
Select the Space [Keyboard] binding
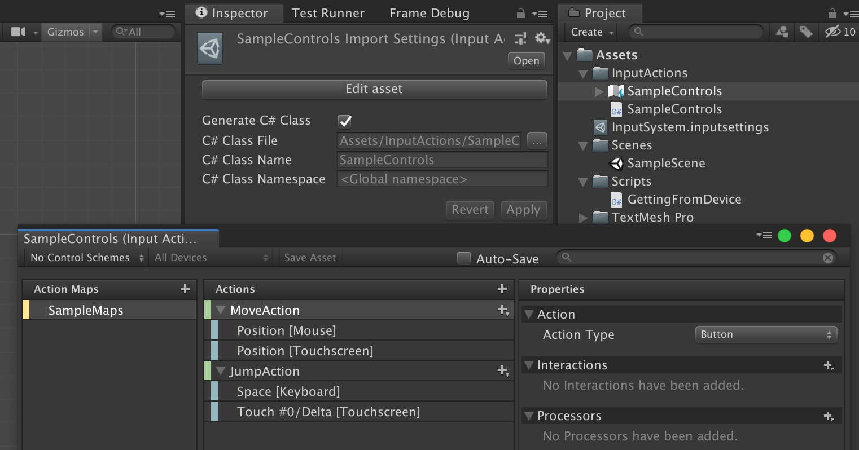pos(362,391)
